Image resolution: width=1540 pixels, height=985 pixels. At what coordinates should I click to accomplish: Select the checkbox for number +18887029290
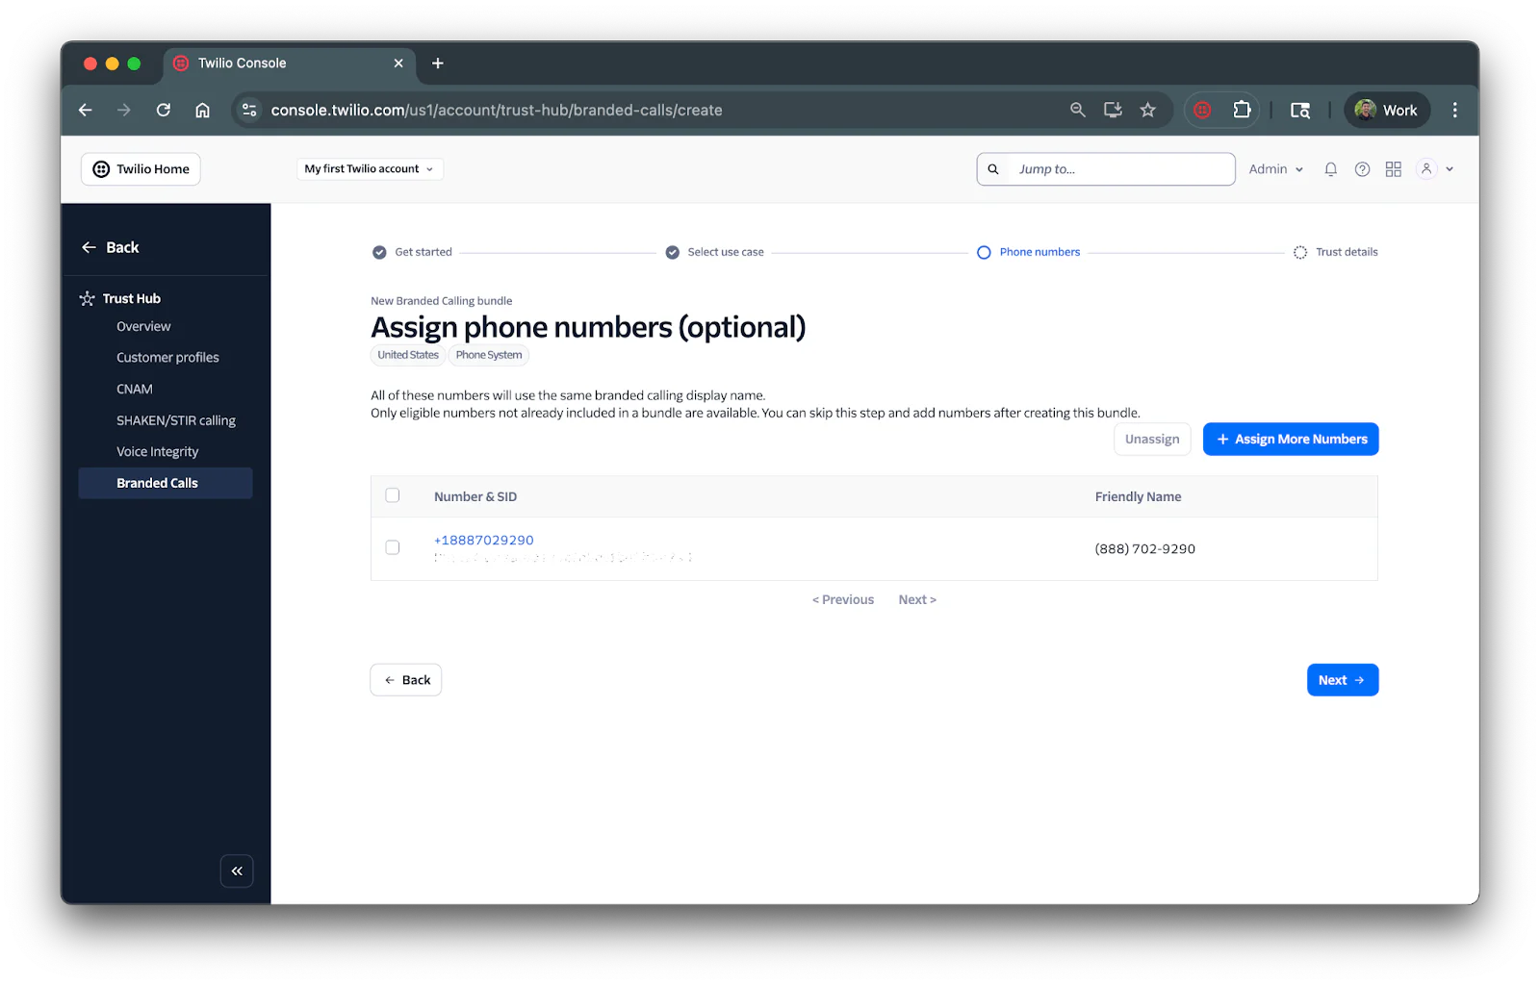tap(392, 546)
